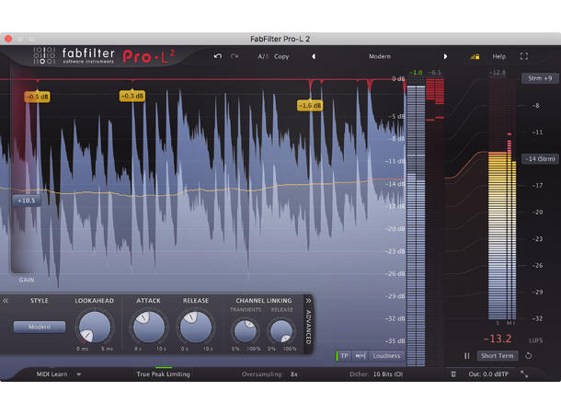Click the -0.5 dB peak label
Image resolution: width=561 pixels, height=414 pixels.
pos(37,97)
